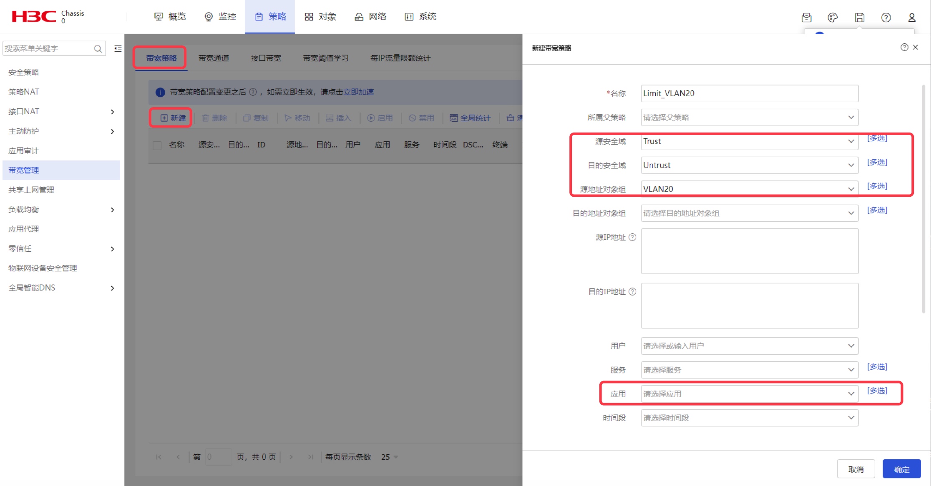Click the 复制 toolbar button
Image resolution: width=931 pixels, height=486 pixels.
click(x=256, y=118)
